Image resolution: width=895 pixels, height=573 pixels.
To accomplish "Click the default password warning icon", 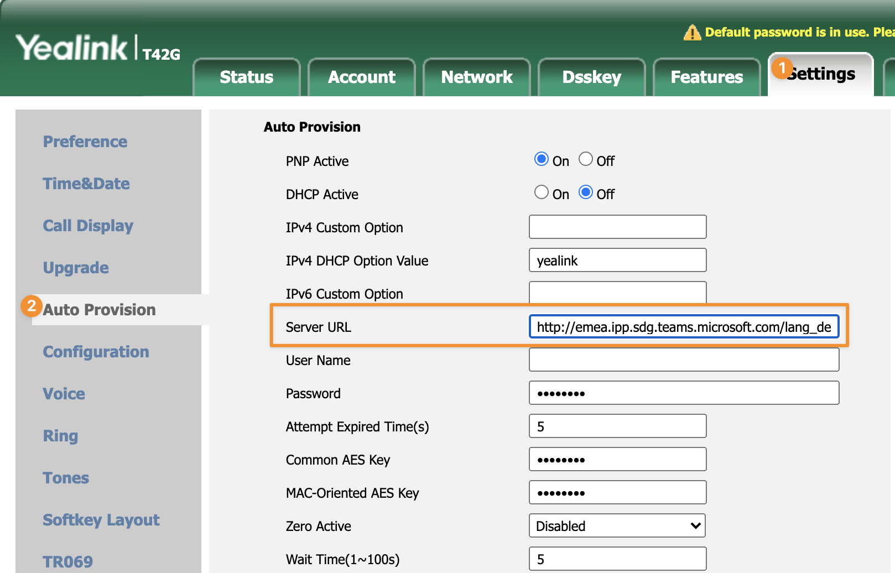I will pos(692,33).
